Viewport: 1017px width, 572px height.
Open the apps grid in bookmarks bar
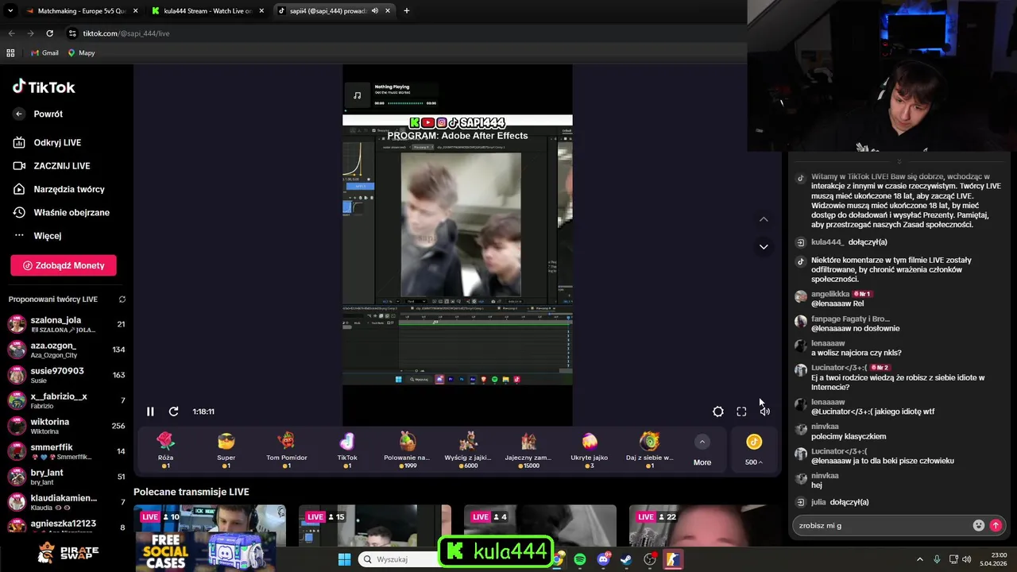click(x=10, y=53)
